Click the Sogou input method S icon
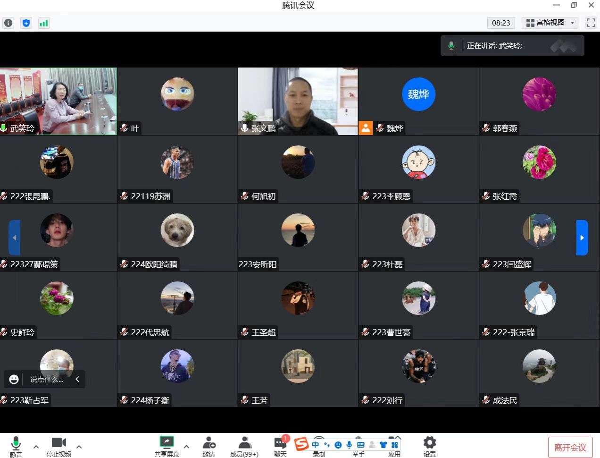The image size is (600, 458). pos(301,444)
